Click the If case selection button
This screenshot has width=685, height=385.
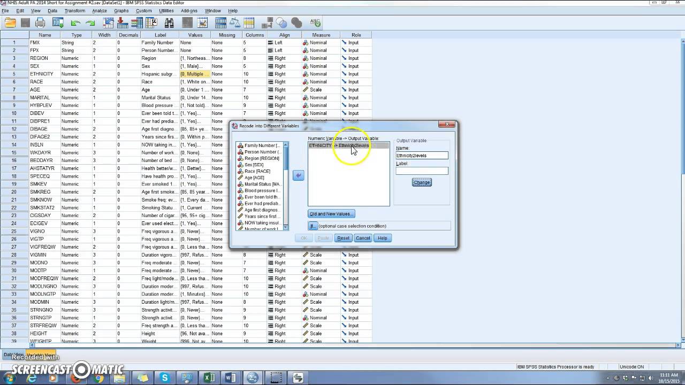(x=313, y=226)
